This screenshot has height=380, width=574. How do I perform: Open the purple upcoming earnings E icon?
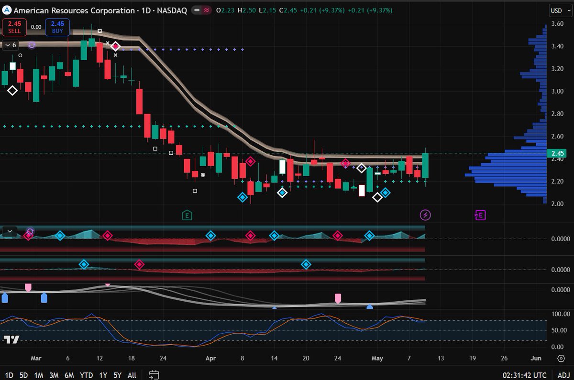pyautogui.click(x=480, y=215)
